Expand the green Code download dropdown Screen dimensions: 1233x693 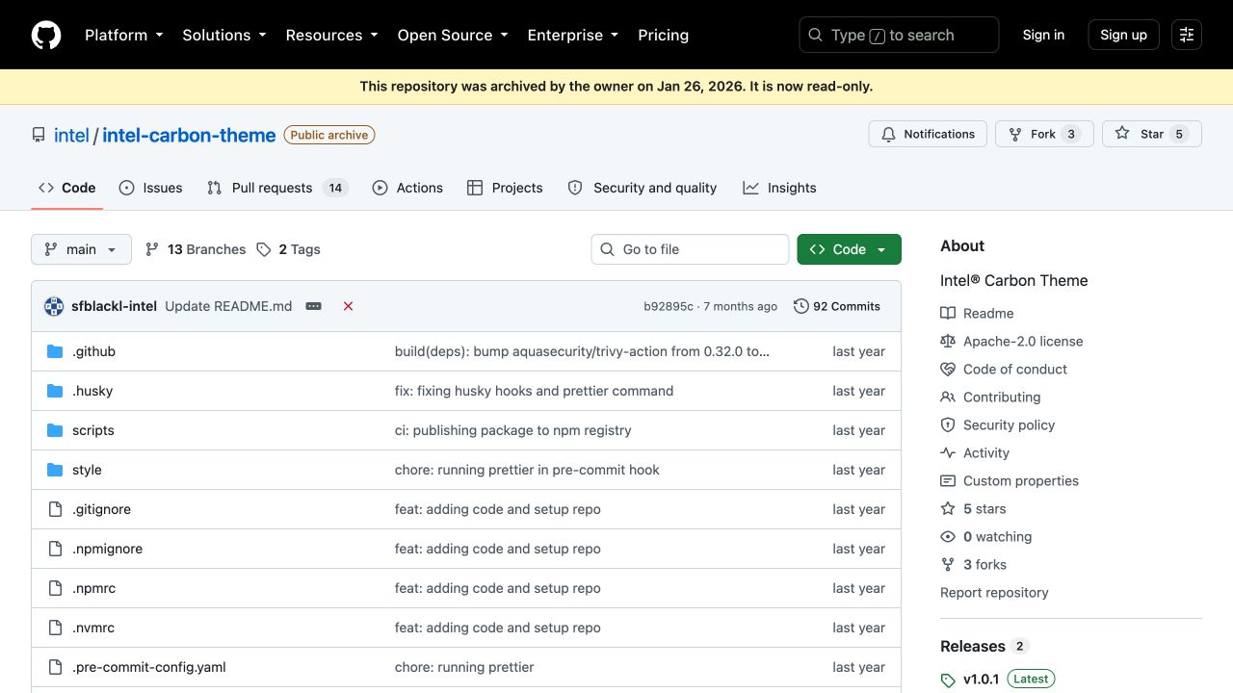coord(849,249)
